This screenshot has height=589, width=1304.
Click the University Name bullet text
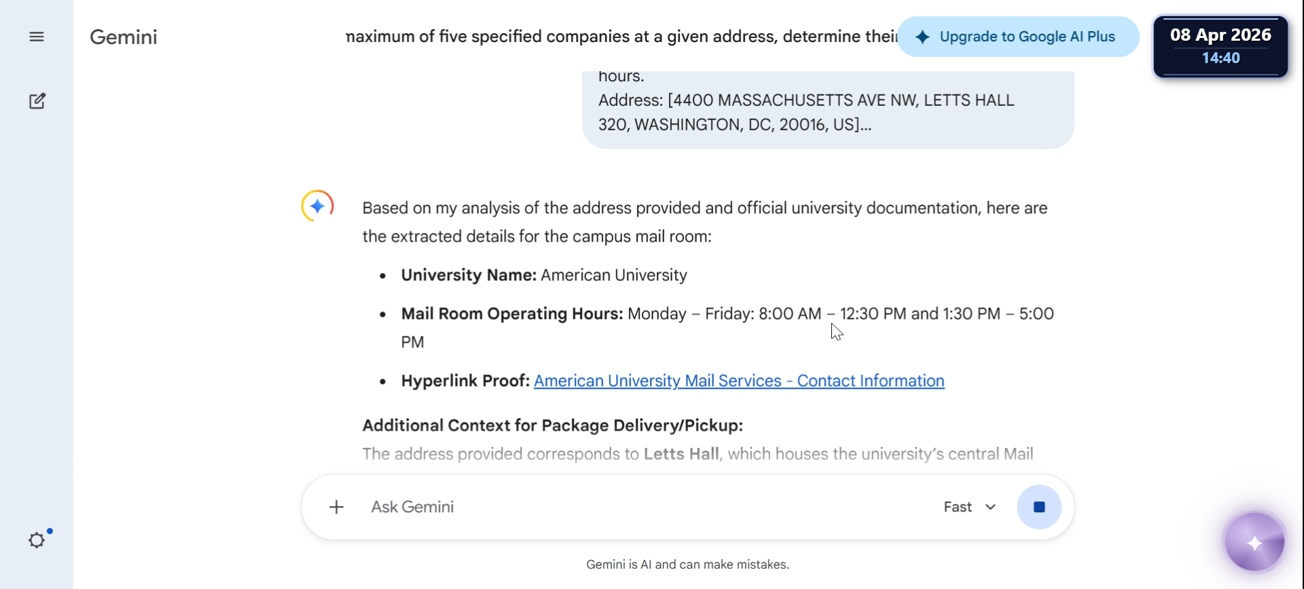[x=544, y=275]
